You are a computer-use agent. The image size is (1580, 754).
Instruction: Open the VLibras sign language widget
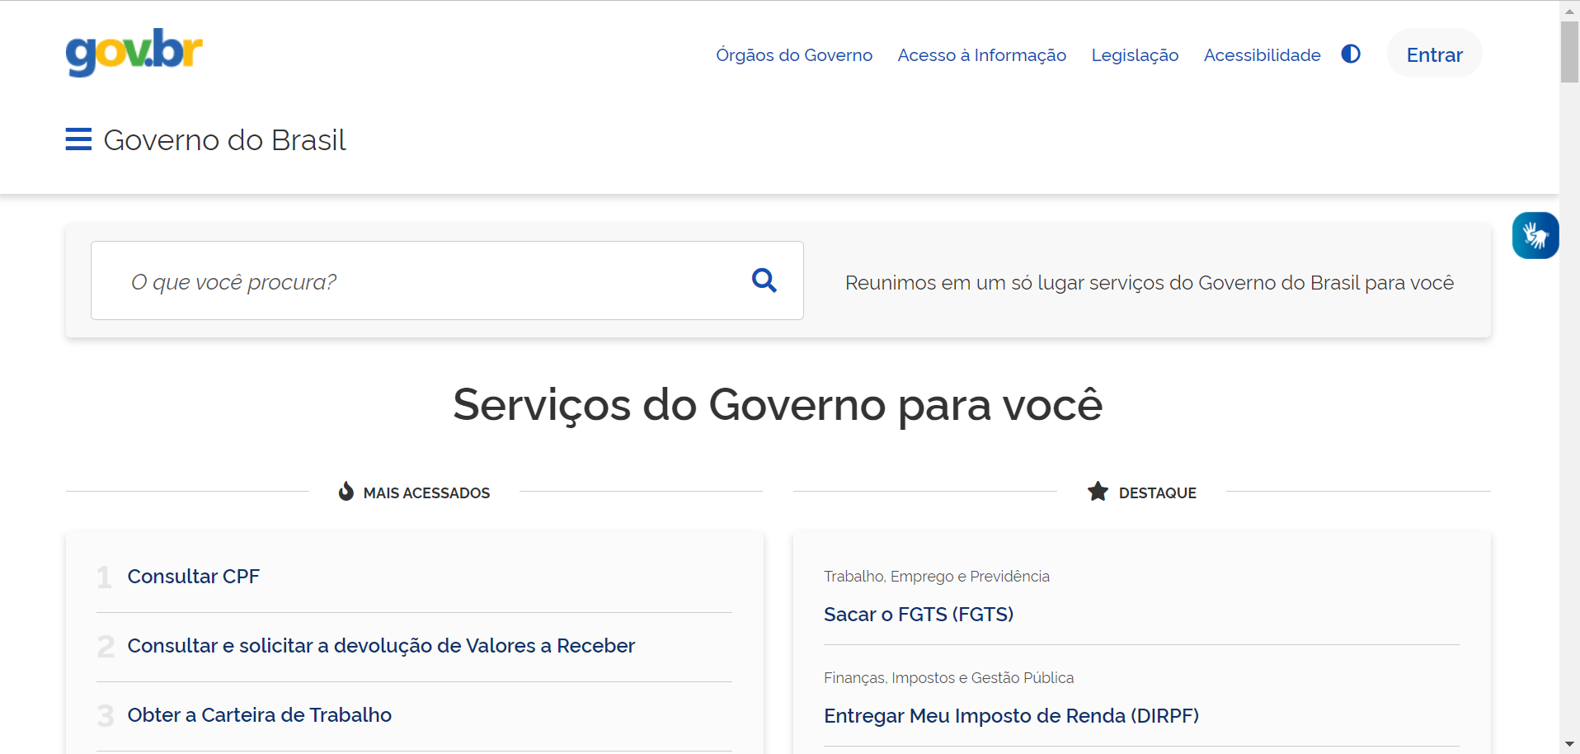point(1535,236)
